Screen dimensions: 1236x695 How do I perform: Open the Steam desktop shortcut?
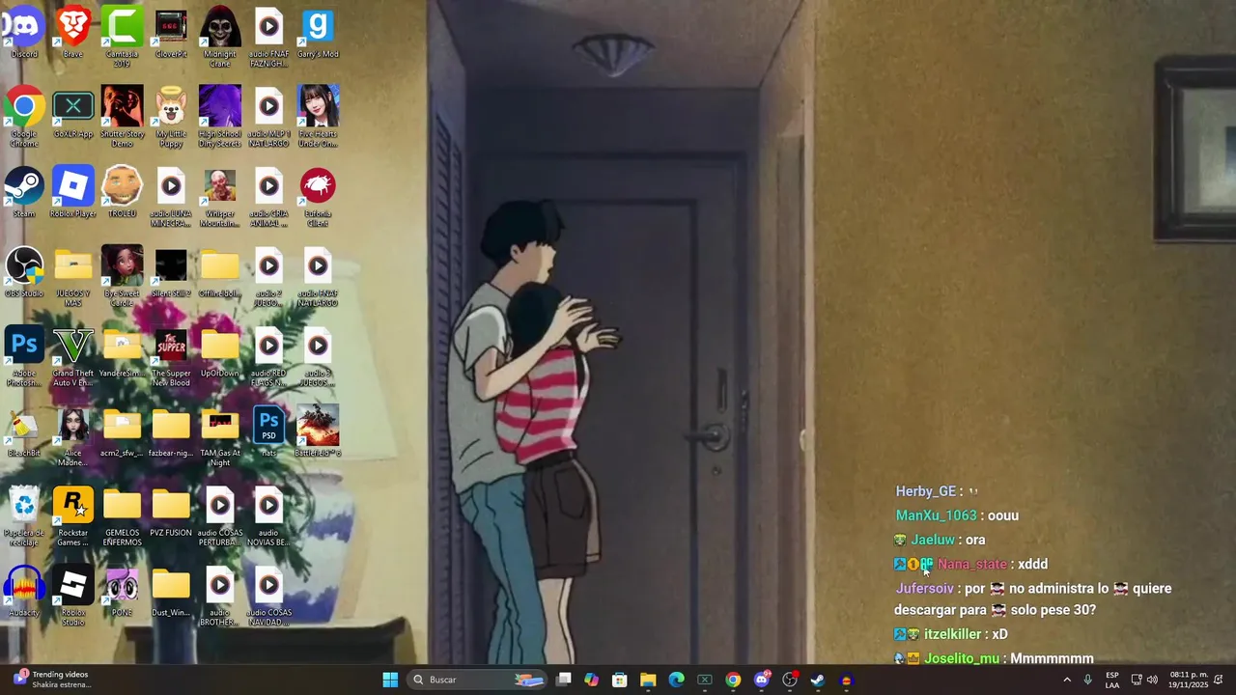(x=24, y=193)
